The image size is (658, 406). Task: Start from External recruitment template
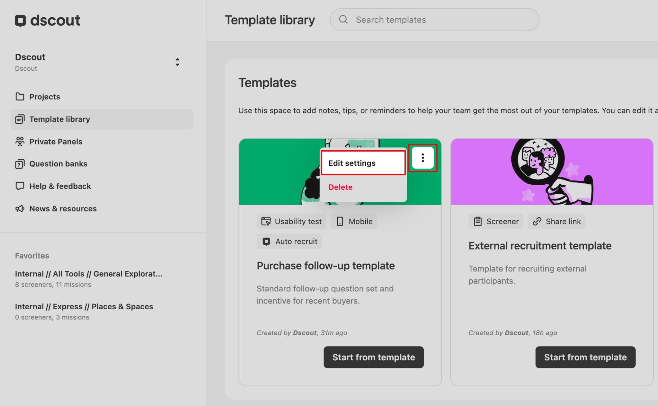click(585, 357)
